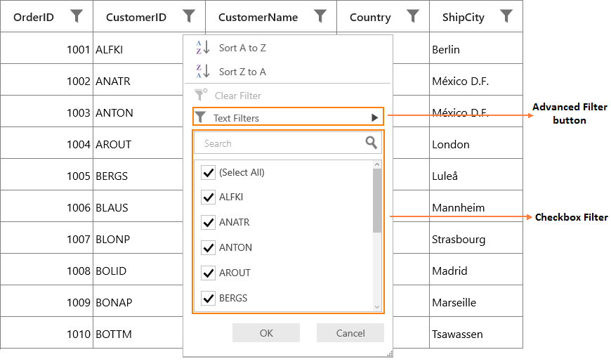611x364 pixels.
Task: Select the Strasbourg ShipCity cell
Action: 476,238
